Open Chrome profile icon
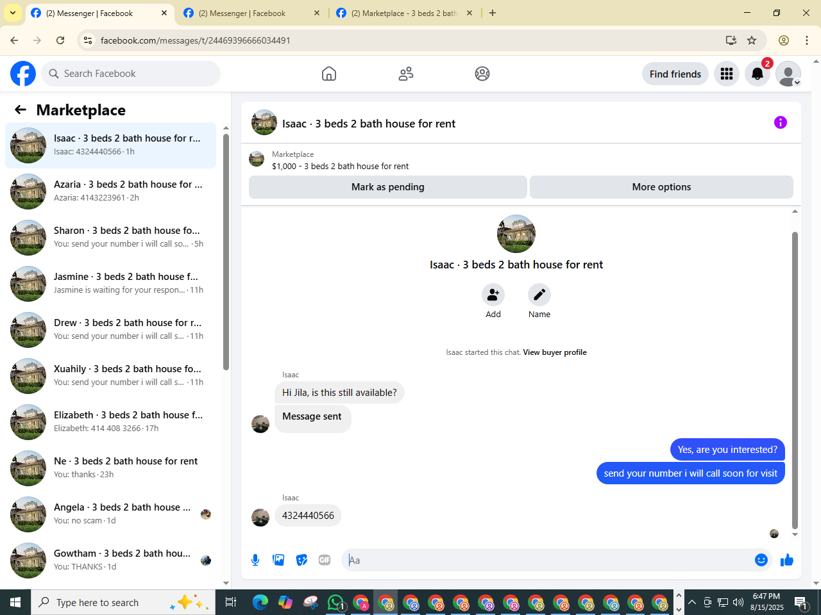Viewport: 821px width, 615px height. click(x=784, y=40)
